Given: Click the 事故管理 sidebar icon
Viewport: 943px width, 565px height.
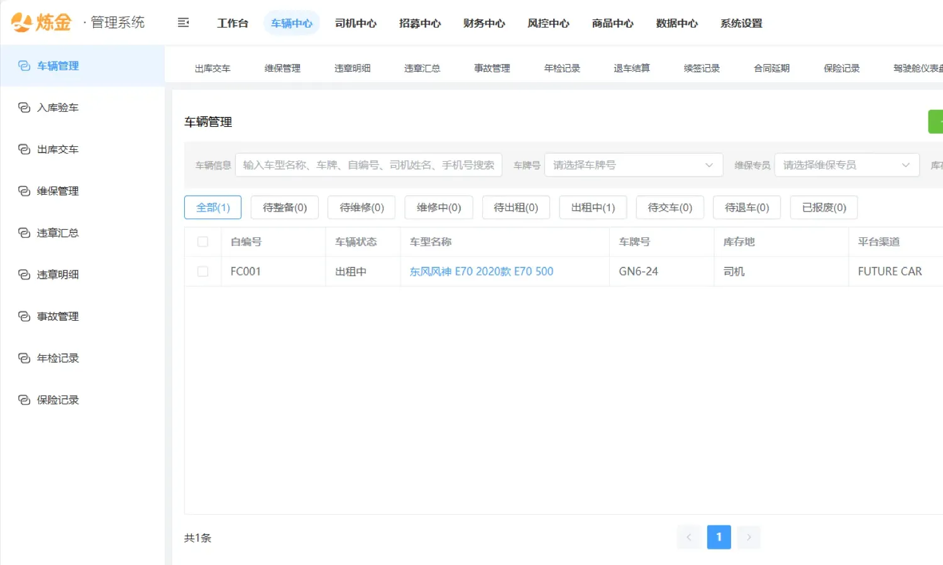Looking at the screenshot, I should pos(24,316).
